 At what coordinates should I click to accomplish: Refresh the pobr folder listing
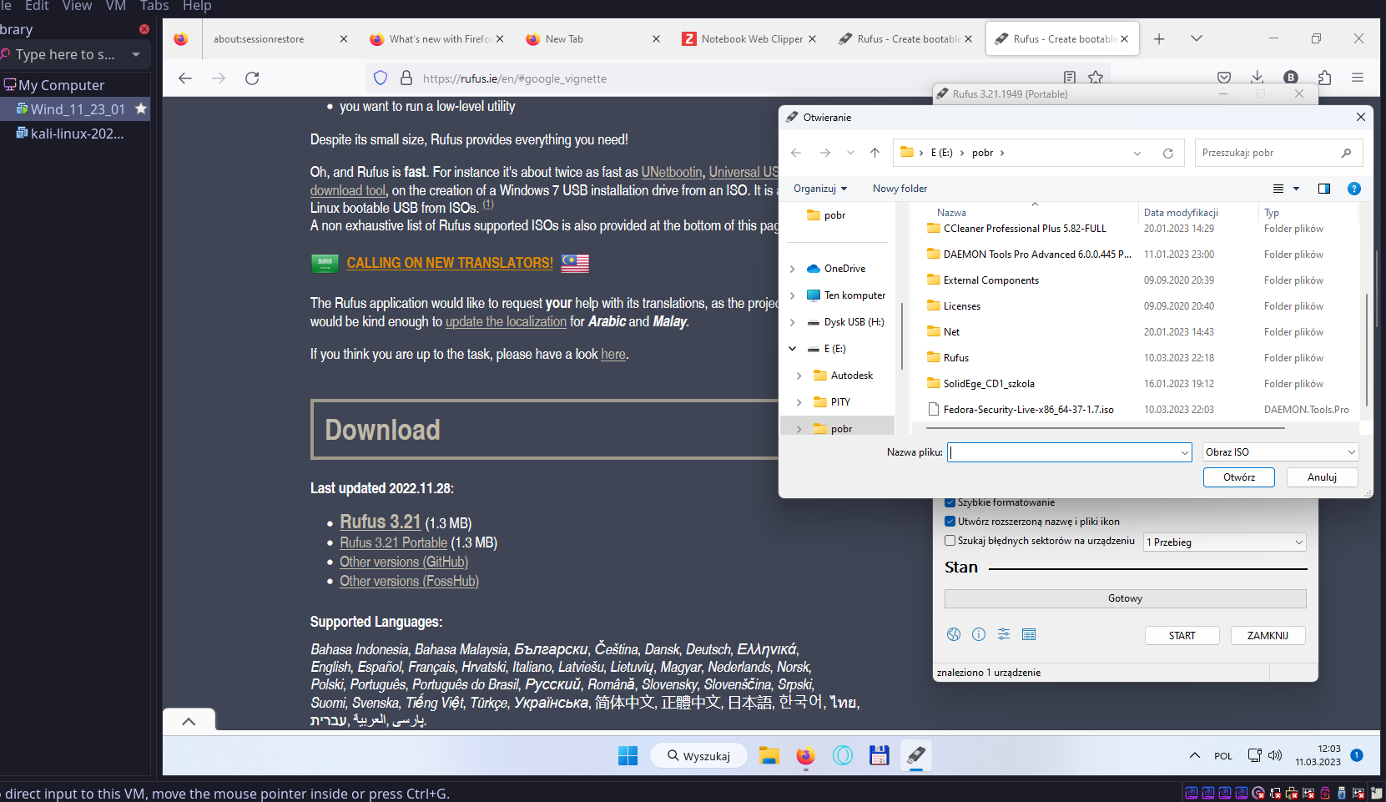click(1168, 153)
